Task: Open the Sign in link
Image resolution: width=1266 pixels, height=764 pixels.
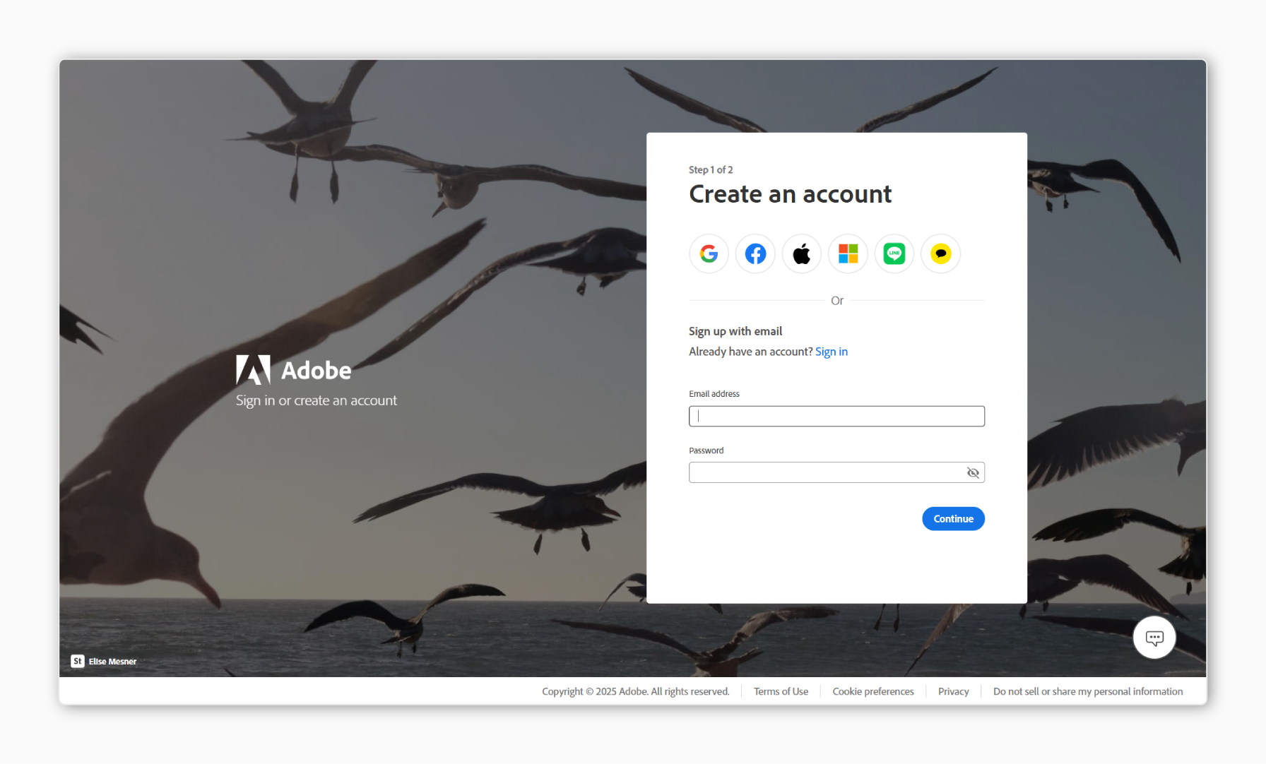Action: (832, 352)
